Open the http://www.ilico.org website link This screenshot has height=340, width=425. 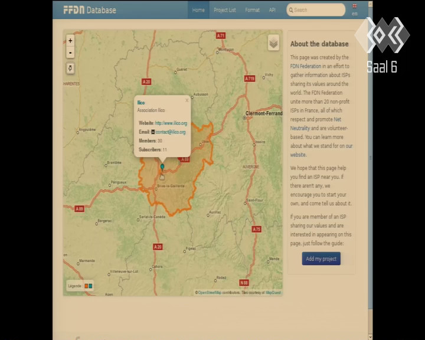(171, 123)
